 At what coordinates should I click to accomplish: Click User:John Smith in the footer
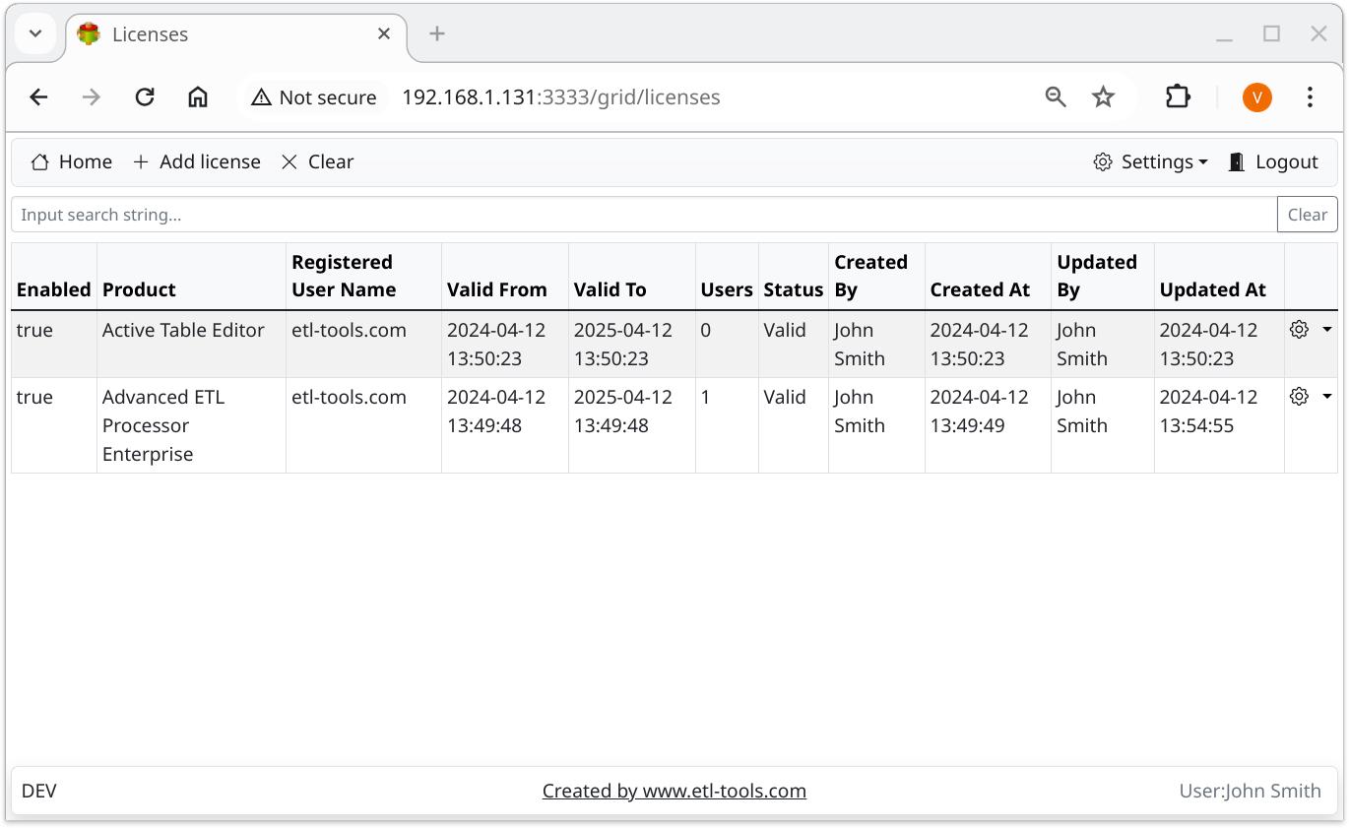(x=1250, y=791)
